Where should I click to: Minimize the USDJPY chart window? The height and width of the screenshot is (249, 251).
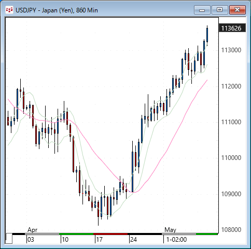click(x=202, y=10)
